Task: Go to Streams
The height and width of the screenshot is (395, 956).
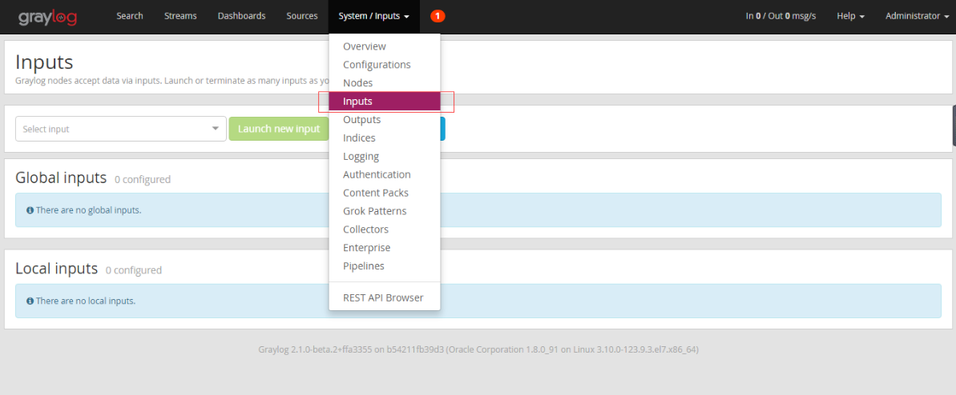Action: tap(180, 17)
